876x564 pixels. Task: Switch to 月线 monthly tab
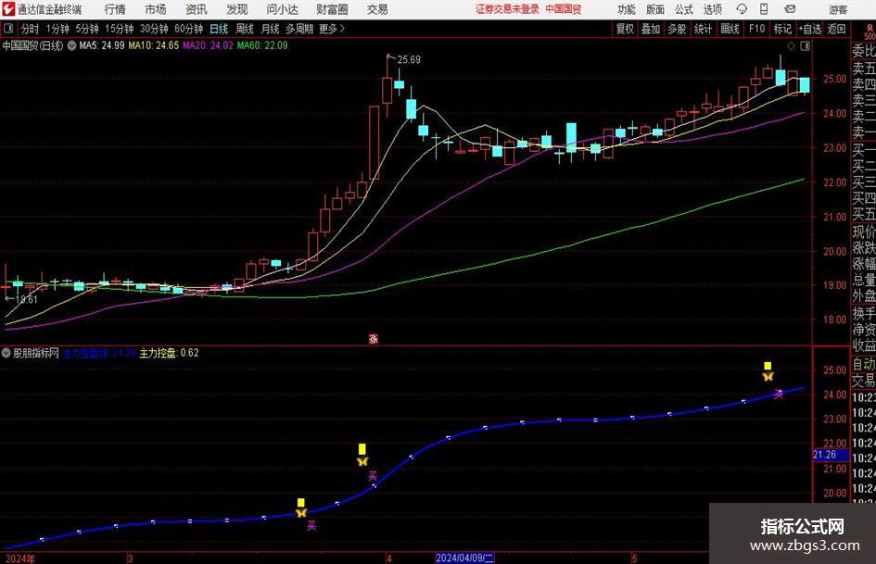pyautogui.click(x=270, y=29)
